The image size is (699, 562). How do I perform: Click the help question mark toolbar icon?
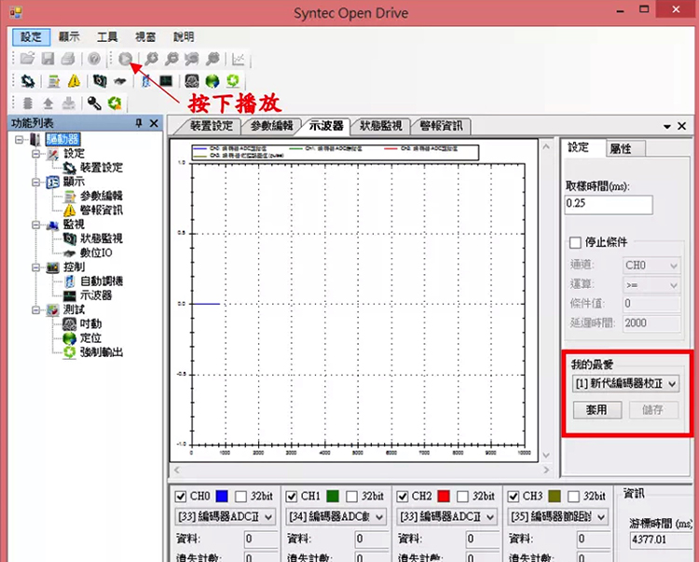[x=94, y=59]
